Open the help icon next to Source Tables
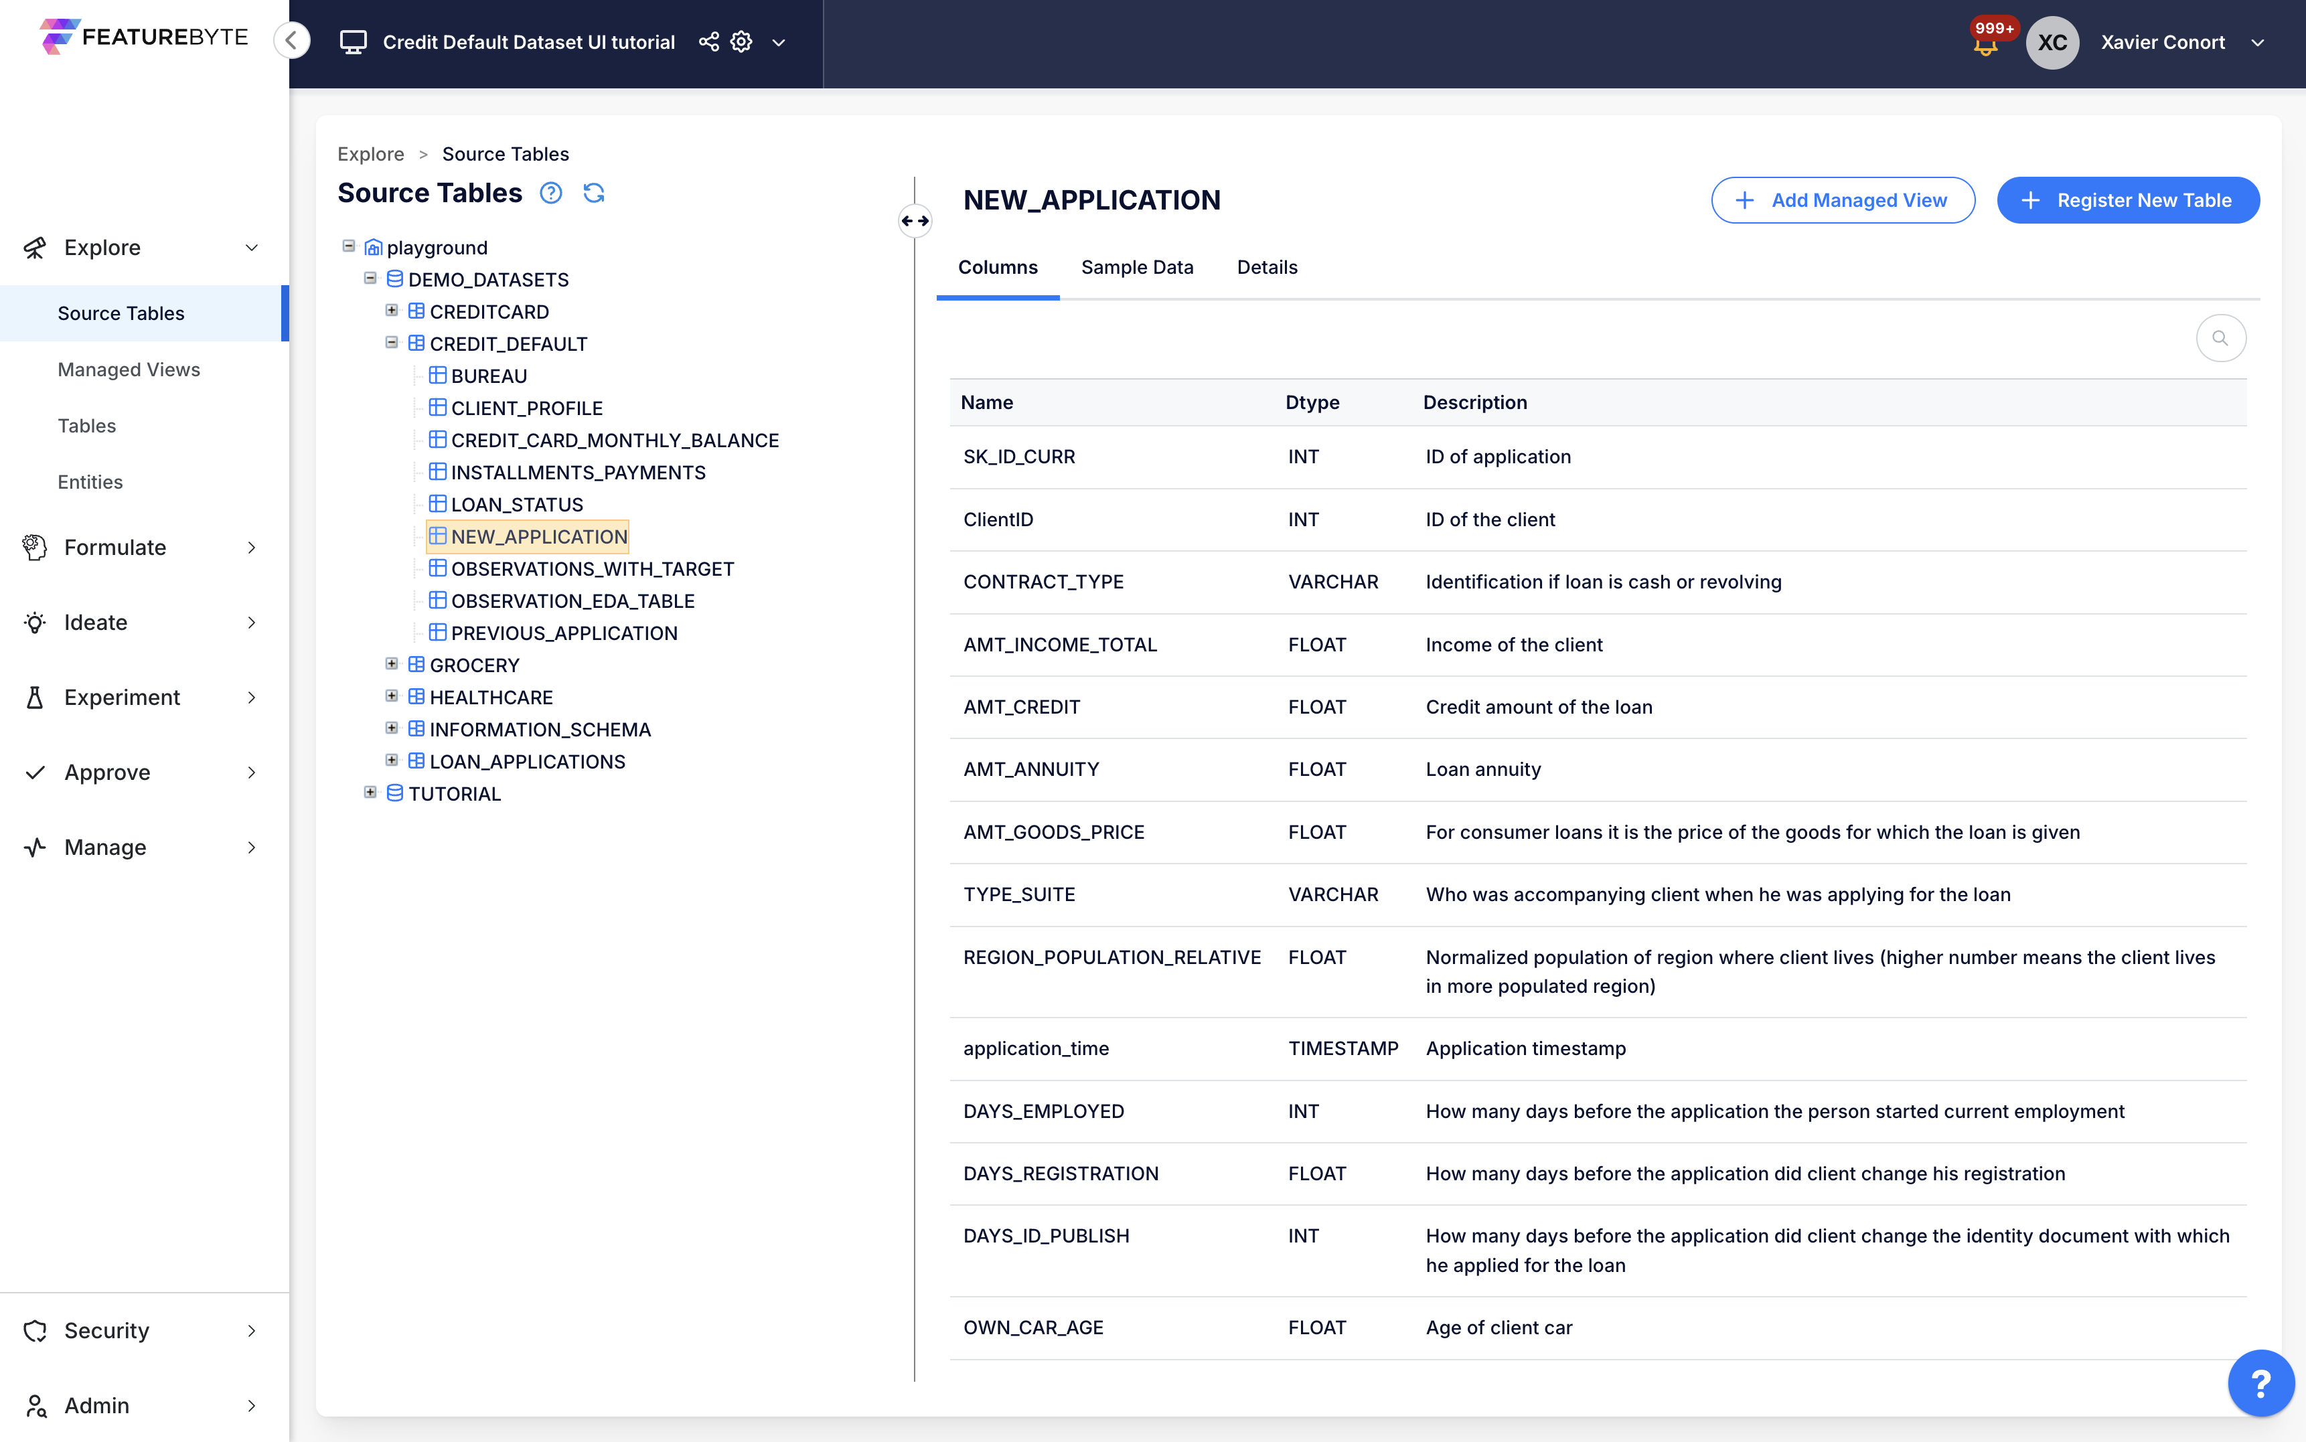 pyautogui.click(x=550, y=193)
